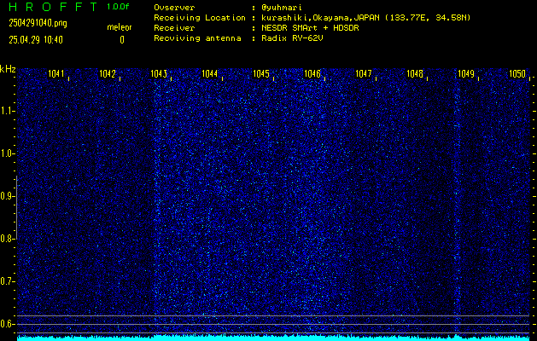The width and height of the screenshot is (537, 341).
Task: Click the 1046 time axis marker
Action: click(312, 74)
